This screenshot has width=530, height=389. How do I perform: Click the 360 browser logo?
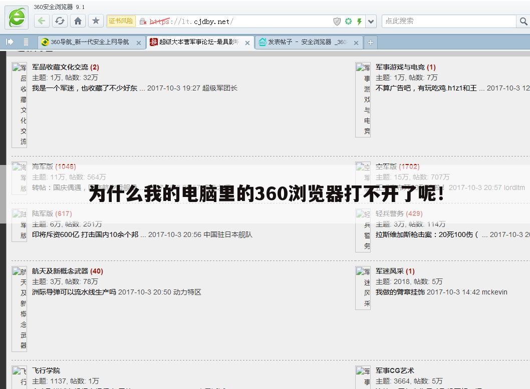17,17
